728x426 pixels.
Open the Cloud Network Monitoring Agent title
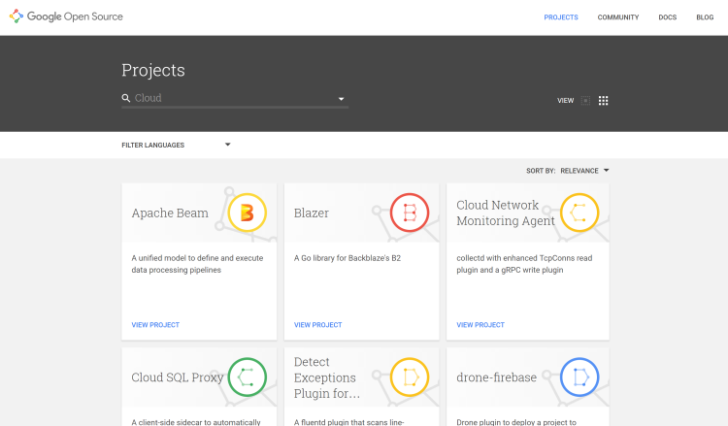click(506, 213)
